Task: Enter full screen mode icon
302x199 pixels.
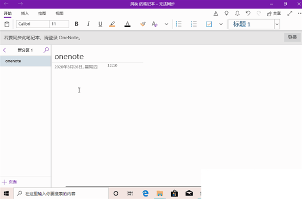Action: 290,13
